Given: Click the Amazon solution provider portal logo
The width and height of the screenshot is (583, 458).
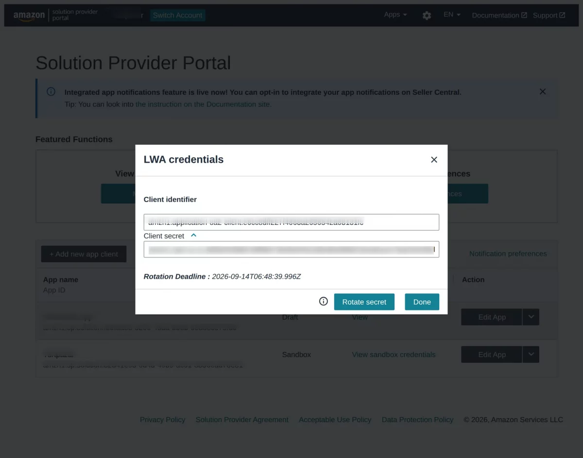Looking at the screenshot, I should [55, 15].
